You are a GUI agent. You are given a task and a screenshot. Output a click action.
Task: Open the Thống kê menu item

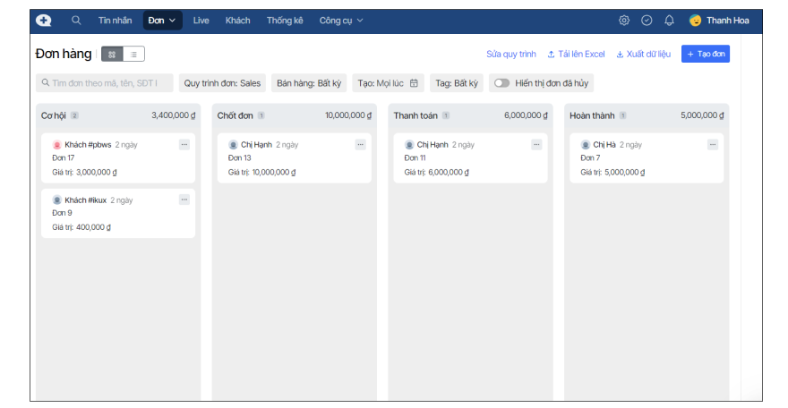tap(285, 21)
